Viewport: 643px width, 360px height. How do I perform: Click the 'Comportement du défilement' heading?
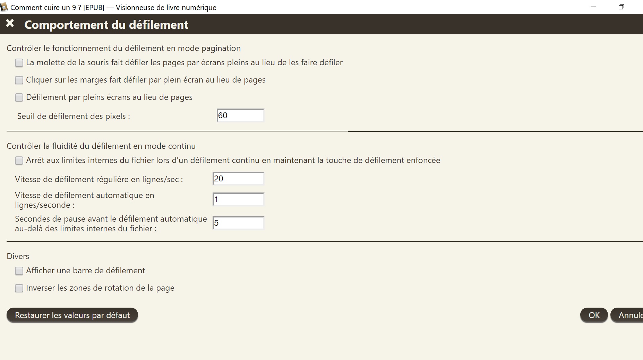(x=106, y=25)
